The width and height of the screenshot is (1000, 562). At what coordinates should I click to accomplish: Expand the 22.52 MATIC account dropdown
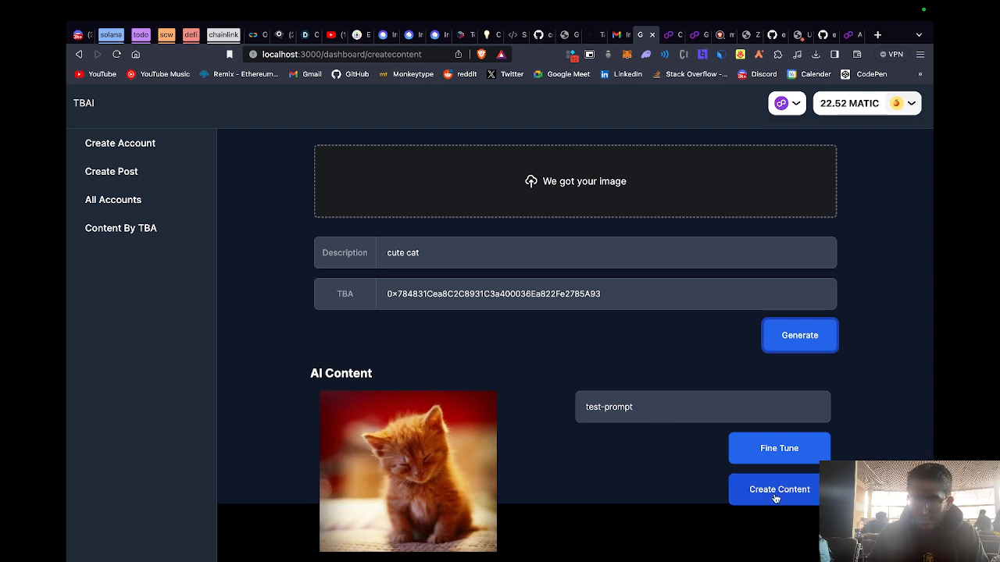(867, 103)
